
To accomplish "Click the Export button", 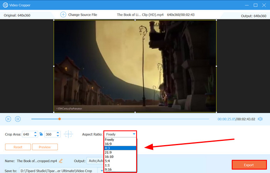I will [249, 165].
